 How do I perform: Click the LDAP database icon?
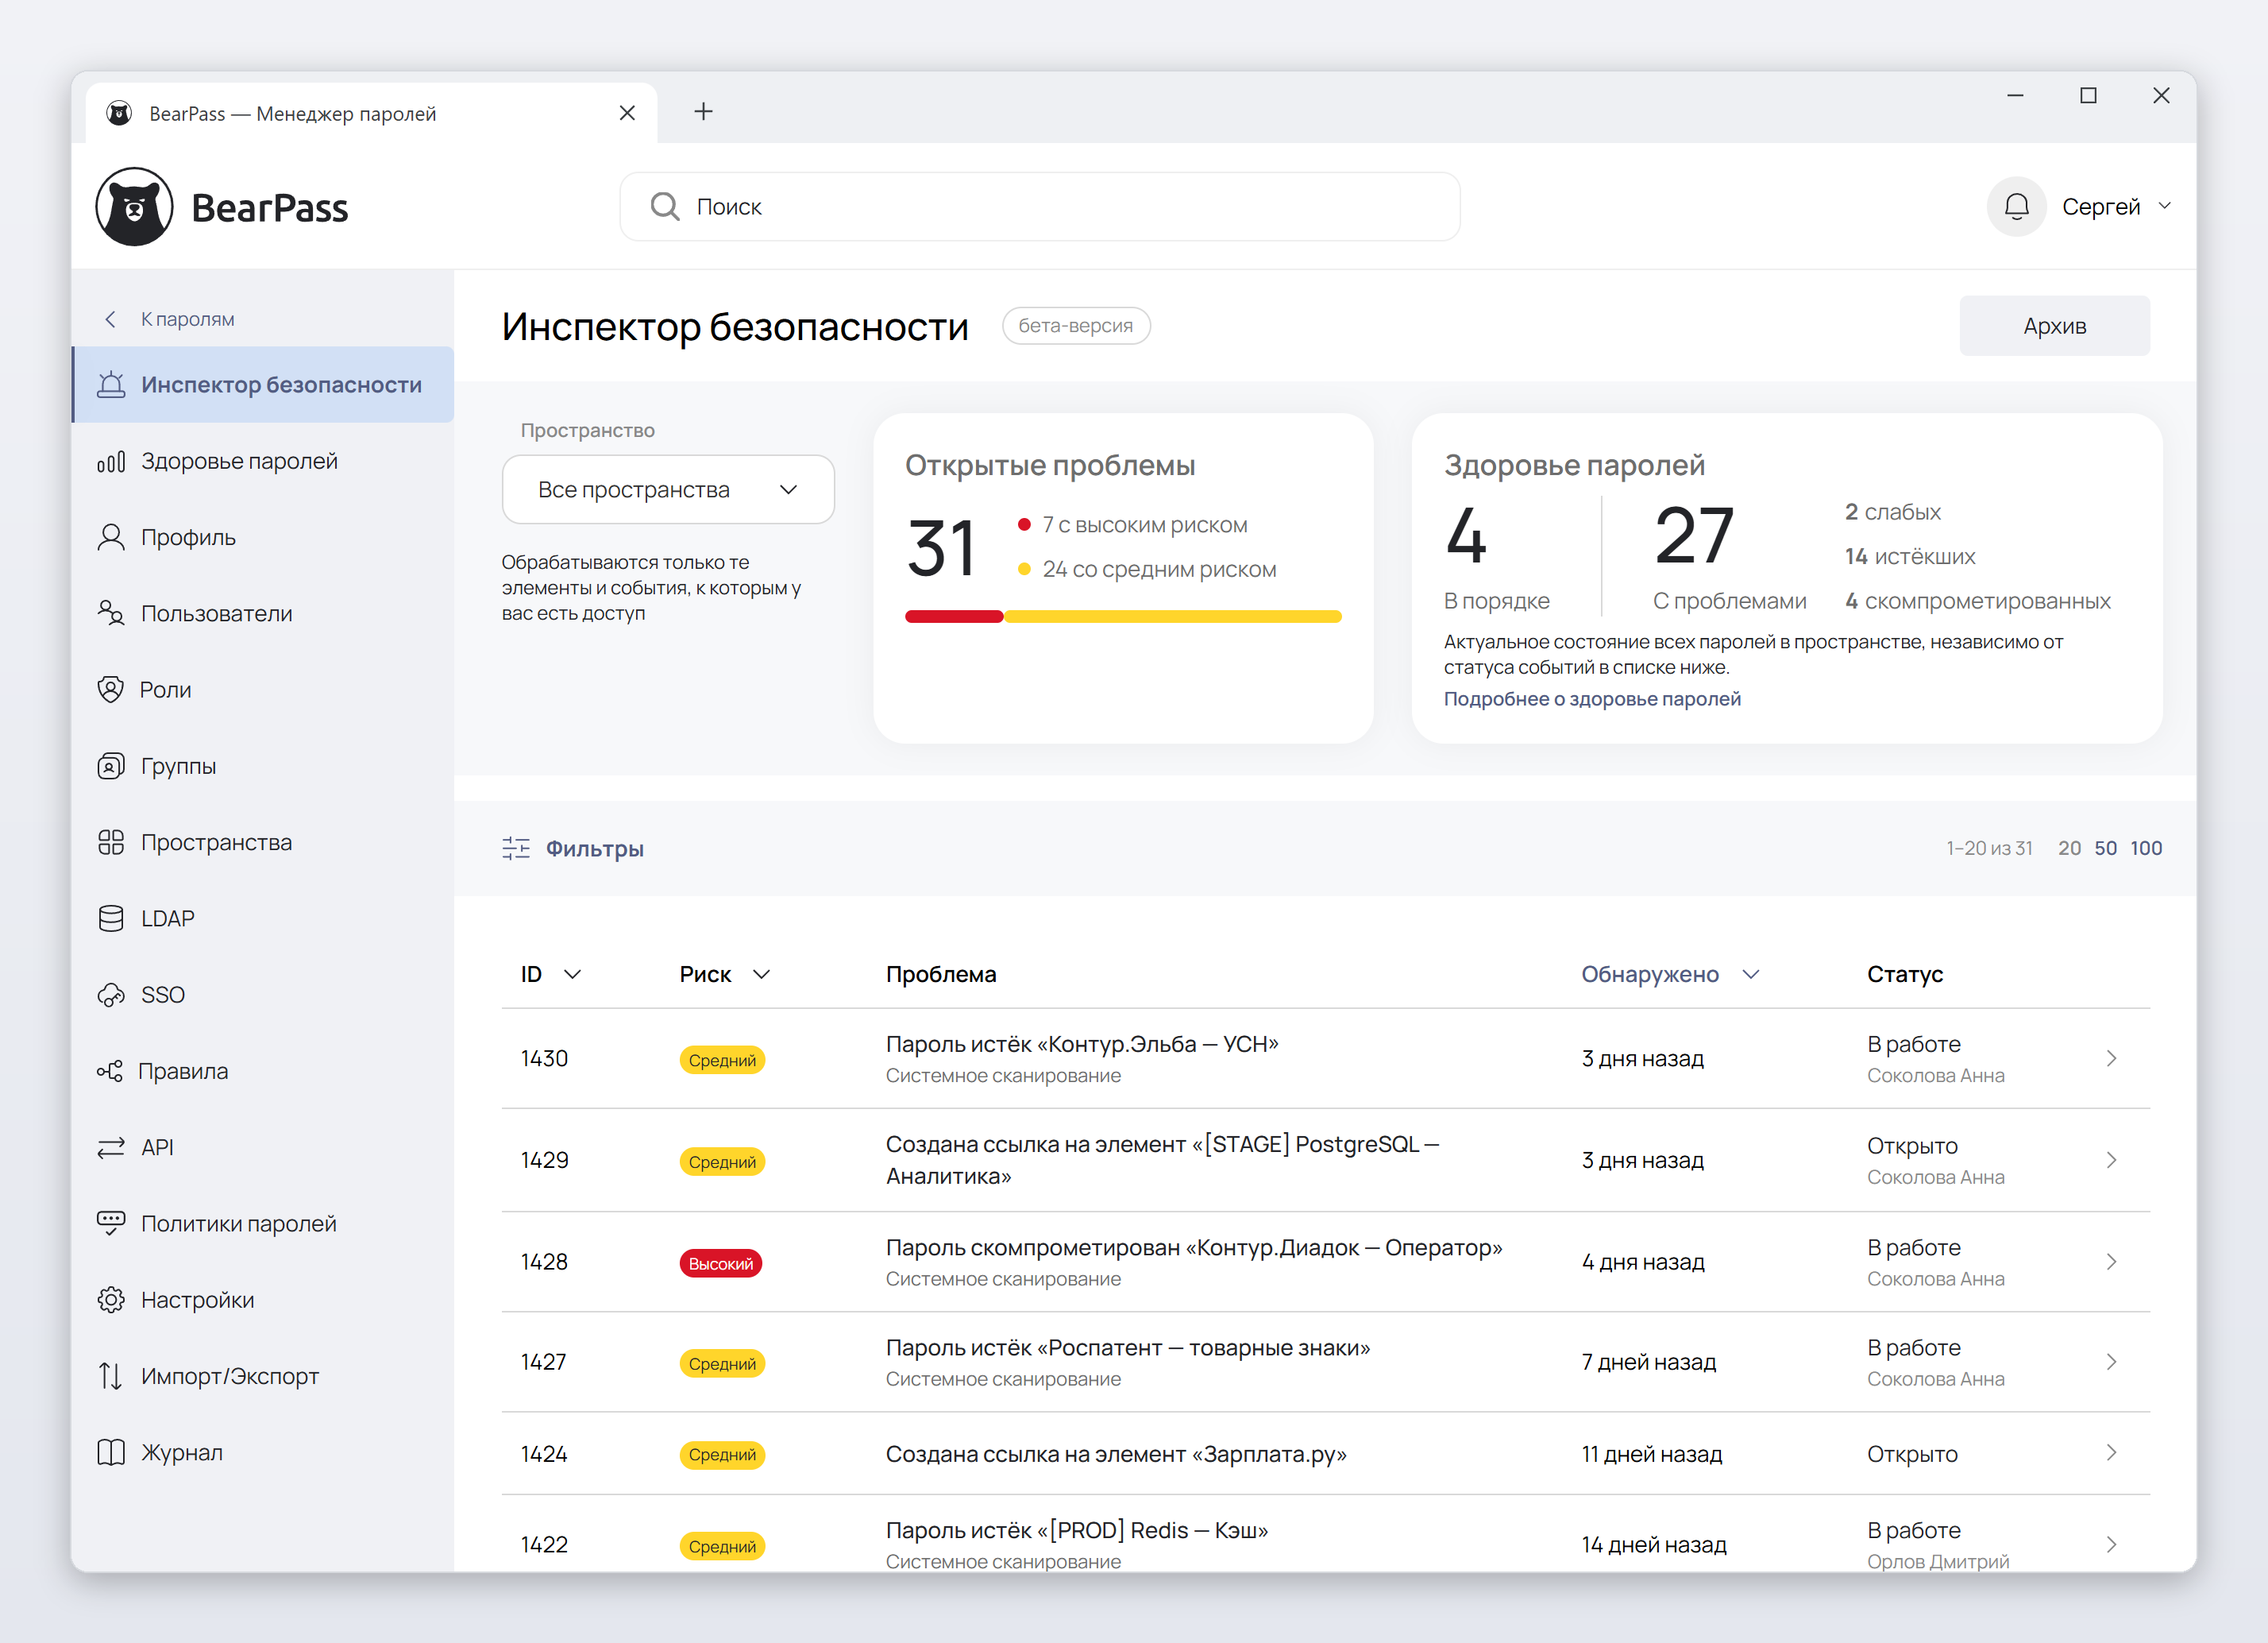click(x=111, y=918)
